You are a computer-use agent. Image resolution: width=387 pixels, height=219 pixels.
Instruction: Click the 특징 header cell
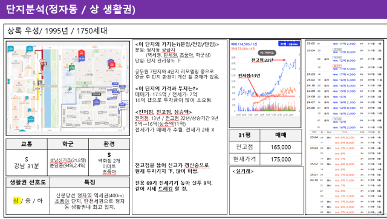[x=90, y=182]
